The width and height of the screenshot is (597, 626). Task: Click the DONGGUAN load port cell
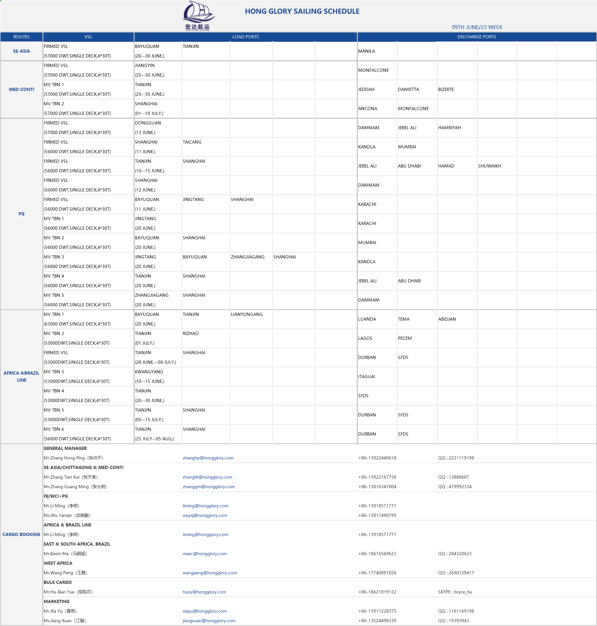tap(158, 123)
